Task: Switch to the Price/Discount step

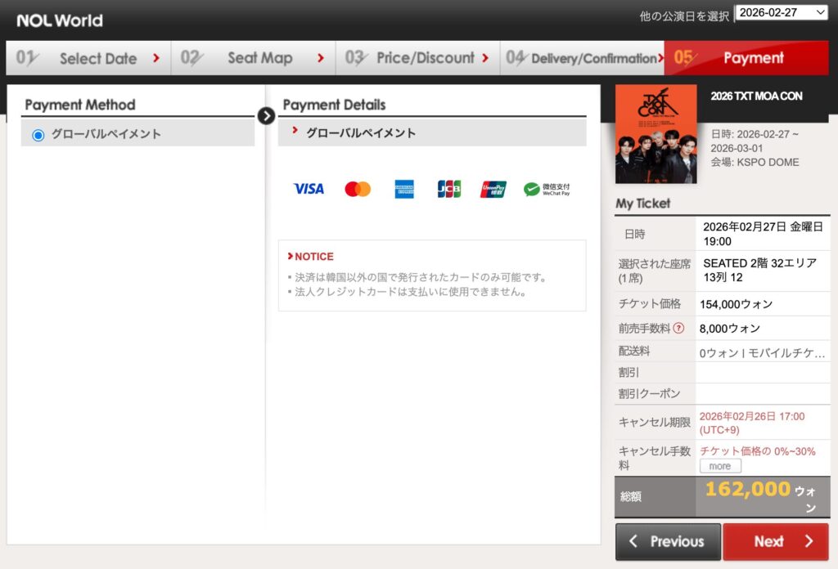Action: (x=417, y=58)
